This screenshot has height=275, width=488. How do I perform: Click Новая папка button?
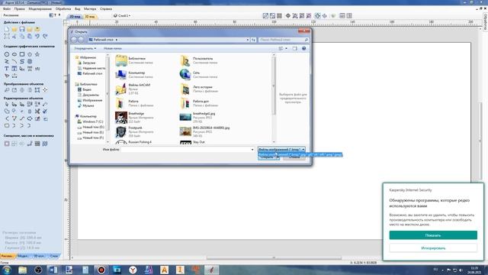click(x=113, y=49)
